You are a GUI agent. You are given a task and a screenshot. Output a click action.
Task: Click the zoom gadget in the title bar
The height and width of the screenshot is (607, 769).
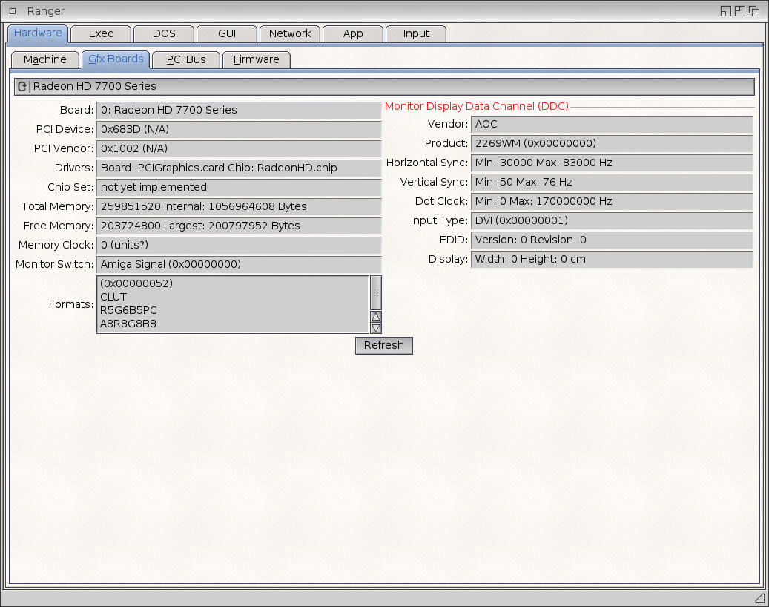[739, 11]
